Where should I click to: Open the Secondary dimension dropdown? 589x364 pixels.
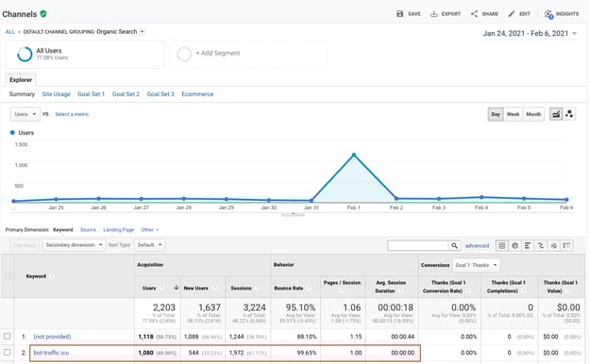(x=74, y=245)
